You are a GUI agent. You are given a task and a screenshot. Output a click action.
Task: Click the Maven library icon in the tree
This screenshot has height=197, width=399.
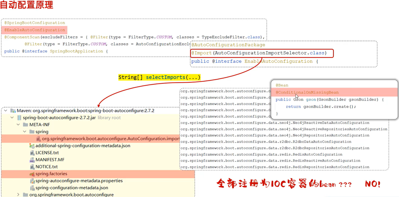[x=13, y=111]
